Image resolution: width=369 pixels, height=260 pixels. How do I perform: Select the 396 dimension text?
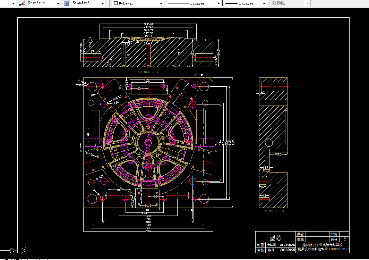[148, 219]
